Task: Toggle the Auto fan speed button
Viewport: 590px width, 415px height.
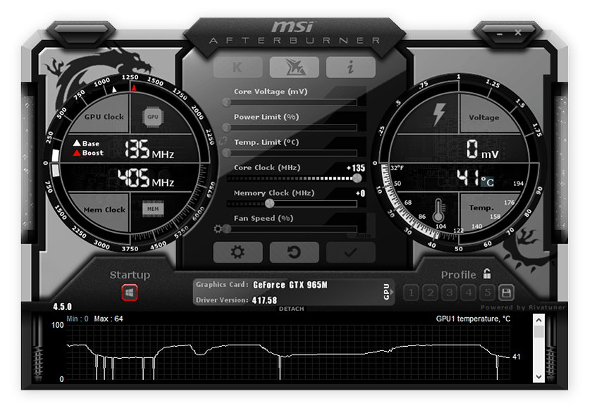Action: 363,236
